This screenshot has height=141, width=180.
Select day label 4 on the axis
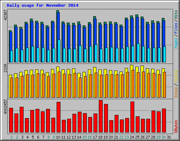(x=27, y=137)
